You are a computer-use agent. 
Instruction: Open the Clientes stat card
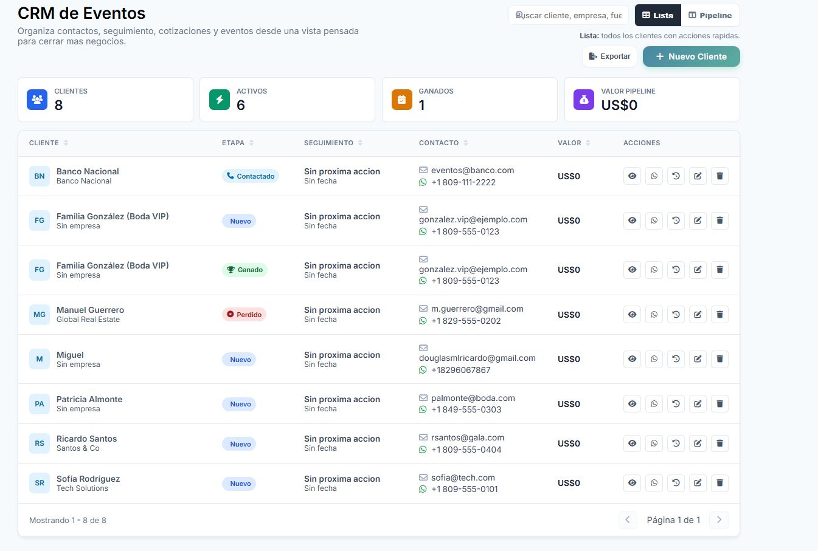pyautogui.click(x=105, y=100)
